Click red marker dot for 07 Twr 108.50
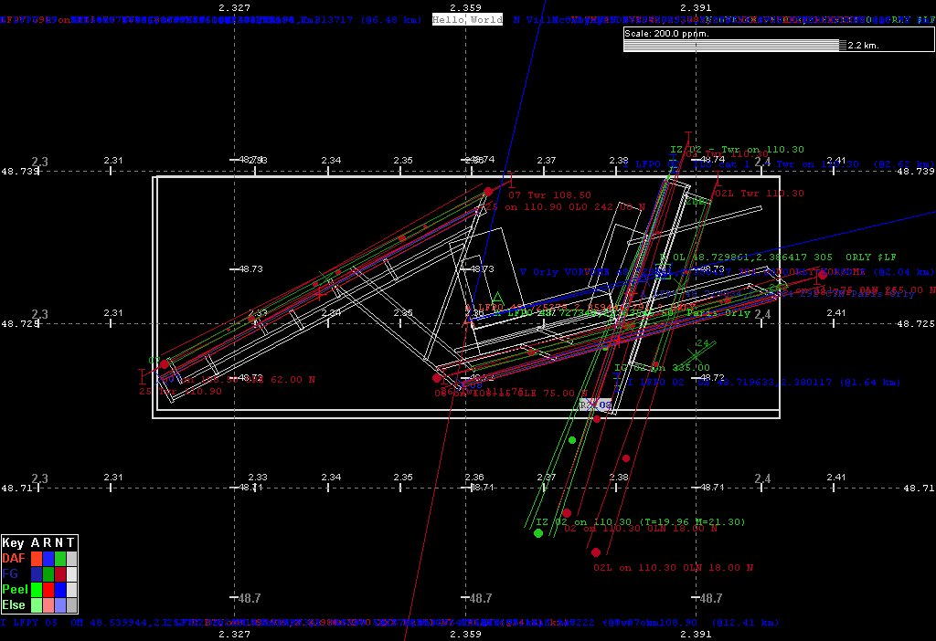The height and width of the screenshot is (641, 936). 488,192
